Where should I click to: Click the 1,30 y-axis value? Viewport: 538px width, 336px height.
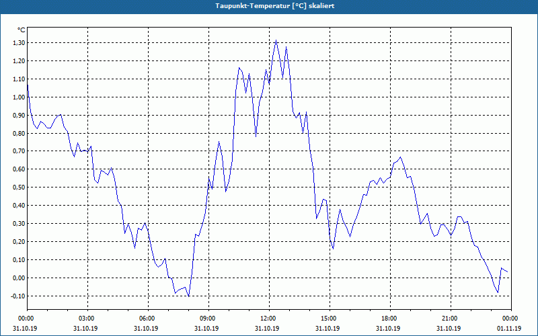(x=19, y=43)
